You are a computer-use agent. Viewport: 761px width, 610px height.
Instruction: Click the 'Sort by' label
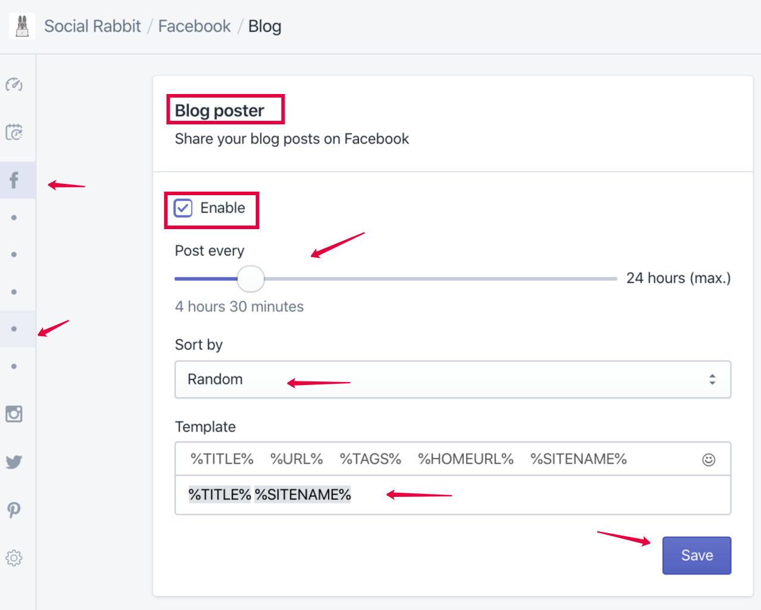click(199, 345)
